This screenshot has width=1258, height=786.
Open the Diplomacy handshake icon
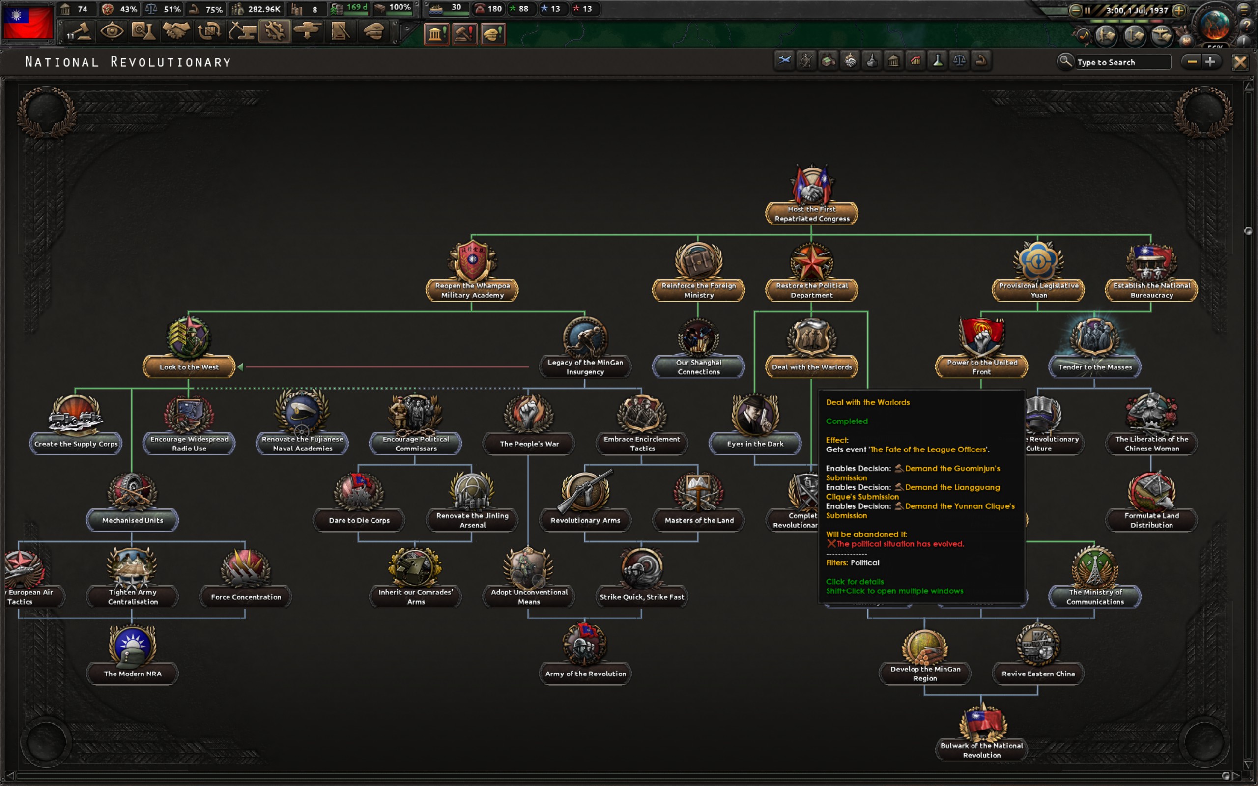tap(176, 32)
